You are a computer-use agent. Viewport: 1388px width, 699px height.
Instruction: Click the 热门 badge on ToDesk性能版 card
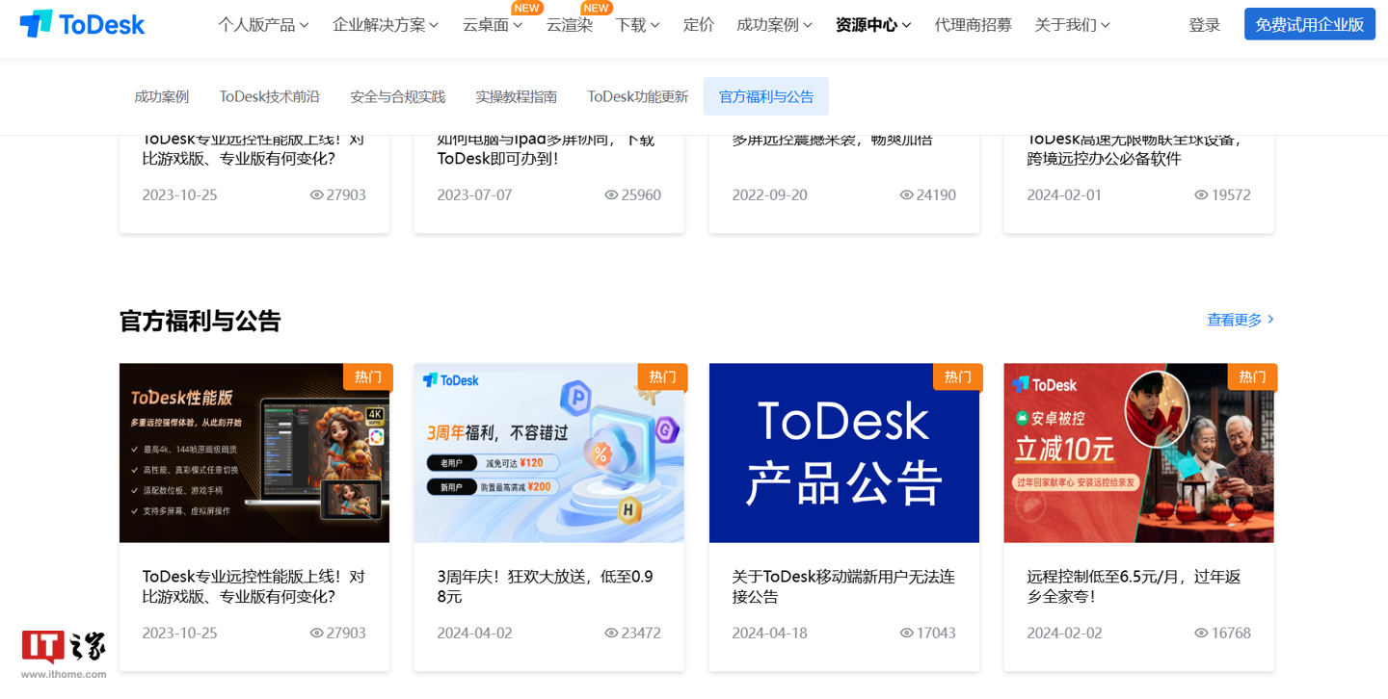pyautogui.click(x=368, y=376)
